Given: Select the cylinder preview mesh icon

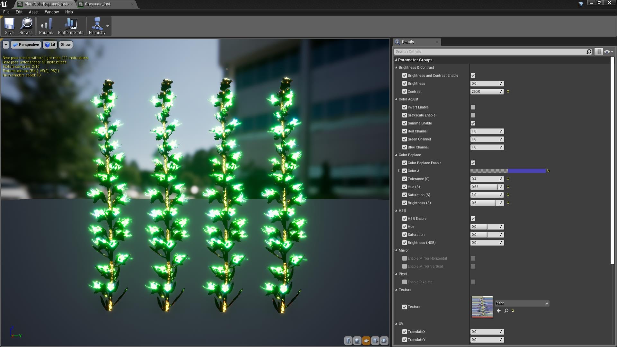Looking at the screenshot, I should tap(348, 341).
